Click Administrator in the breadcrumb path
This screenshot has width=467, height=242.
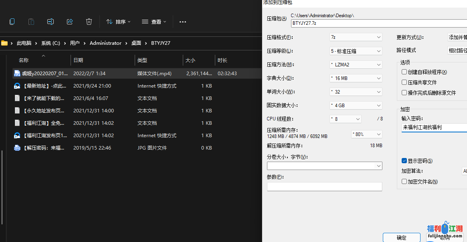click(x=105, y=43)
